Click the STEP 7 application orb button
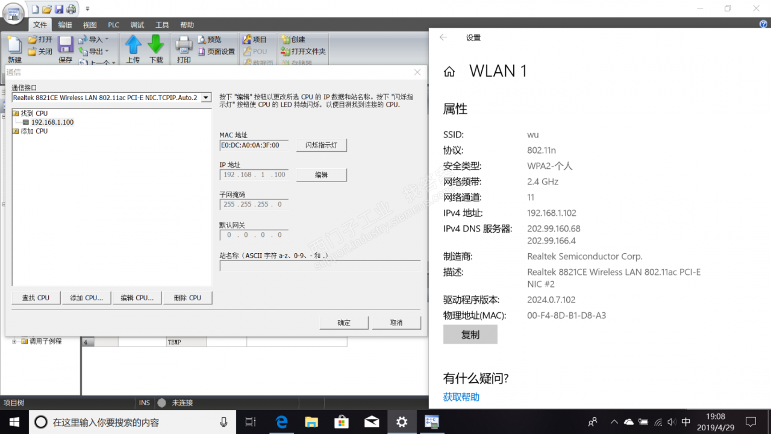The width and height of the screenshot is (771, 434). point(14,14)
